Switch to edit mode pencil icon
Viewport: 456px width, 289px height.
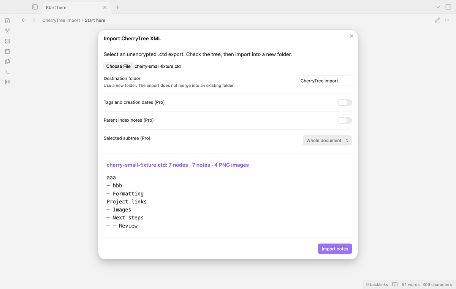pos(437,20)
